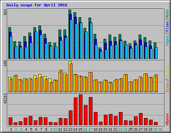Click the 169 visits axis value
The height and width of the screenshot is (133, 171).
[x=5, y=64]
